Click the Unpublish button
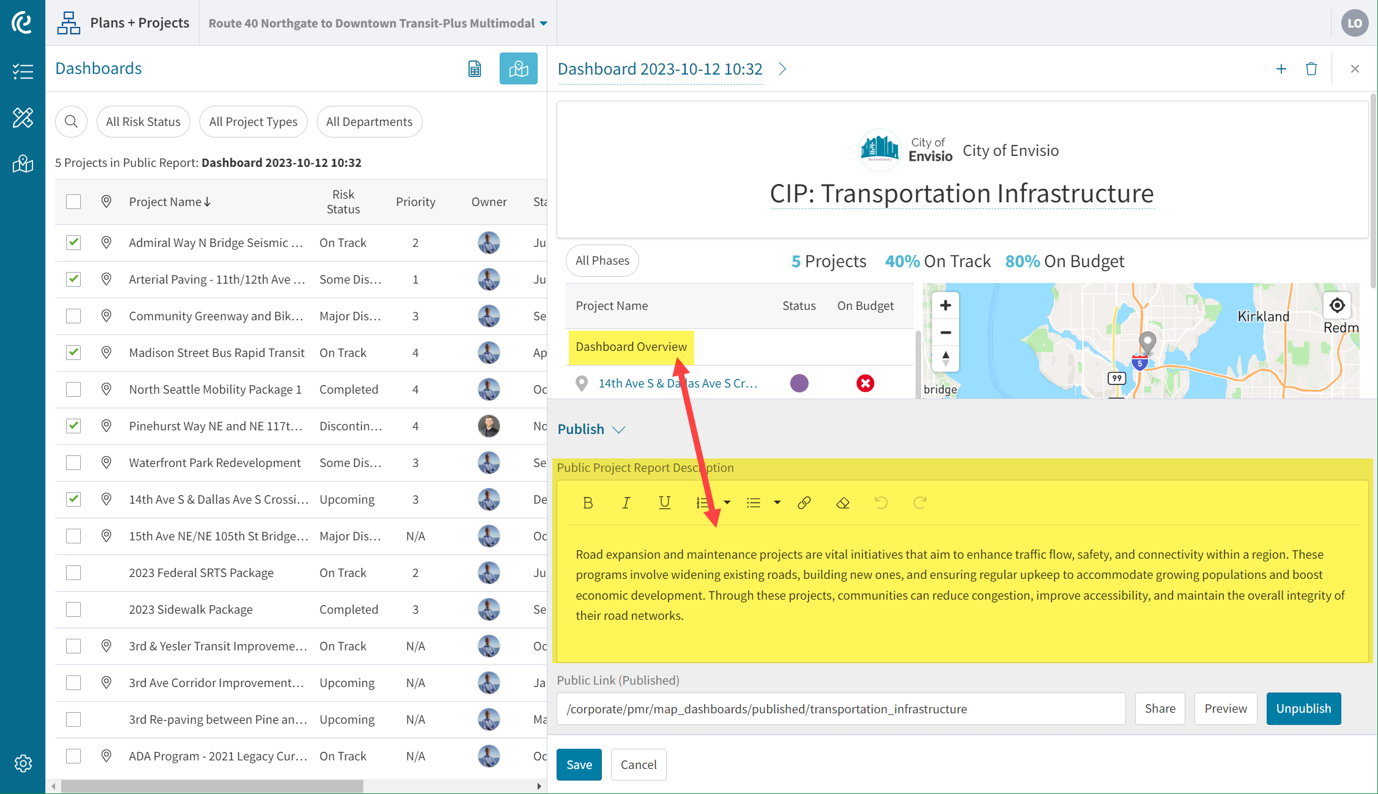The width and height of the screenshot is (1378, 794). coord(1303,708)
